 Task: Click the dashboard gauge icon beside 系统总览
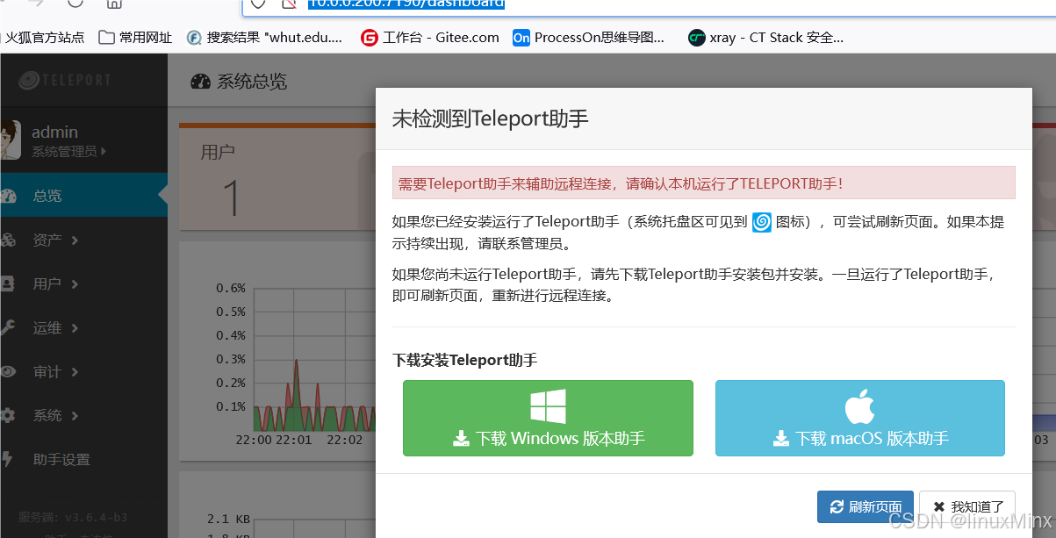[200, 82]
